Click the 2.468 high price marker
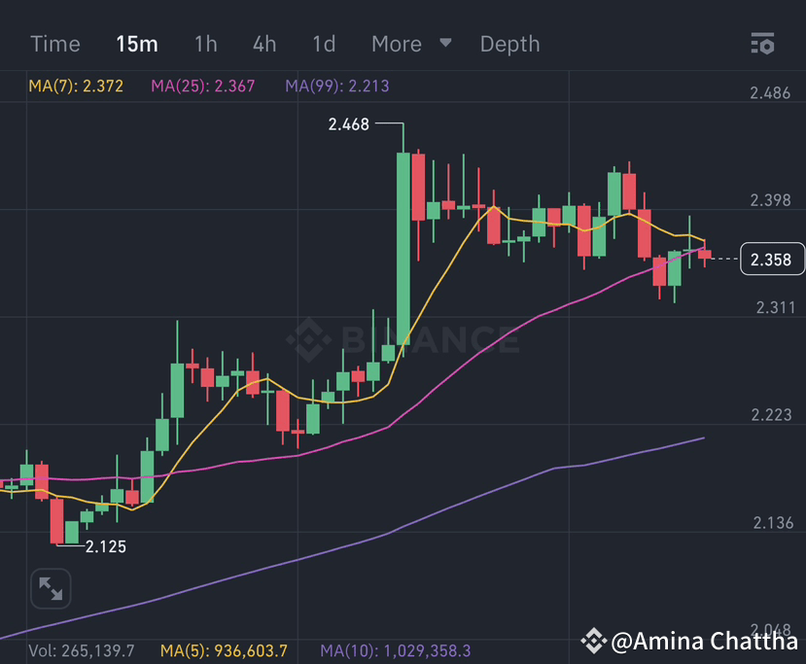806x664 pixels. (x=348, y=124)
